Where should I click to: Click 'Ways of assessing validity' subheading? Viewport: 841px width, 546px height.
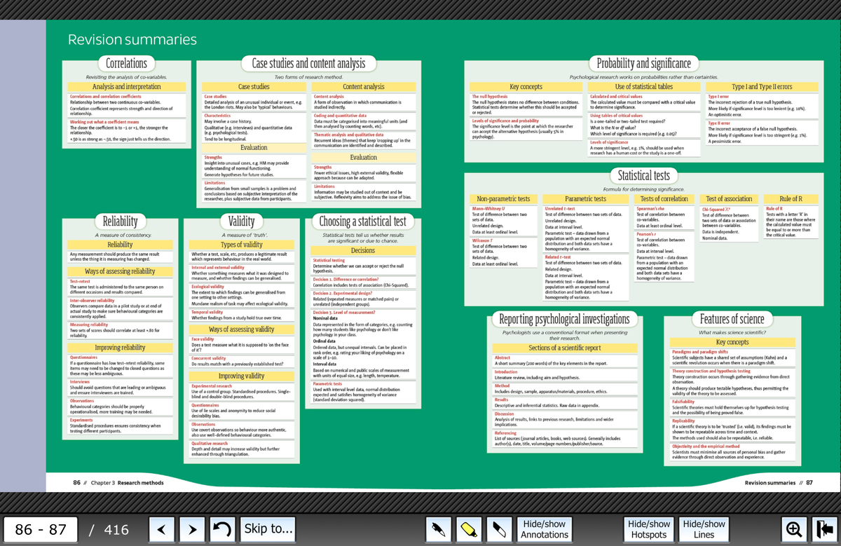click(x=242, y=329)
